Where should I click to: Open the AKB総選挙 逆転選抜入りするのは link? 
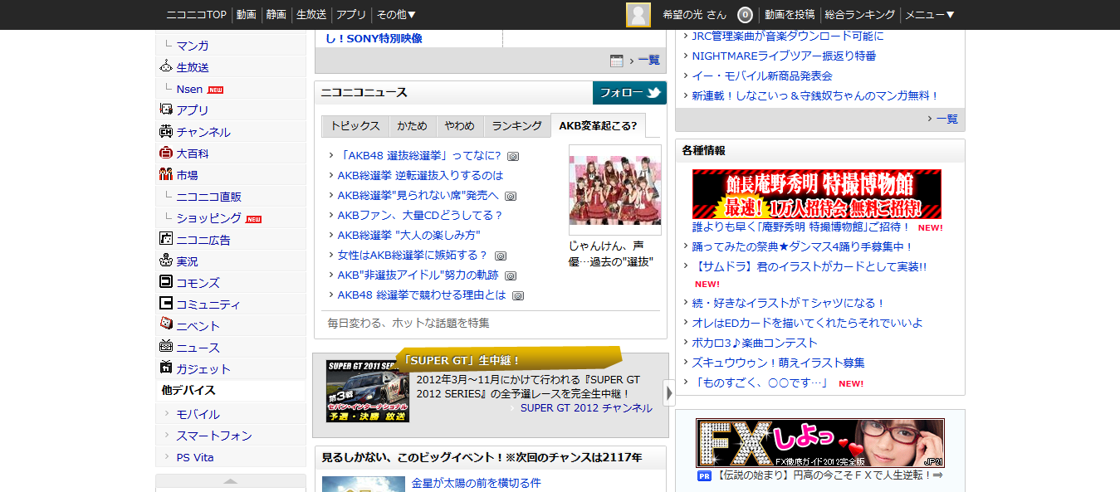tap(420, 176)
